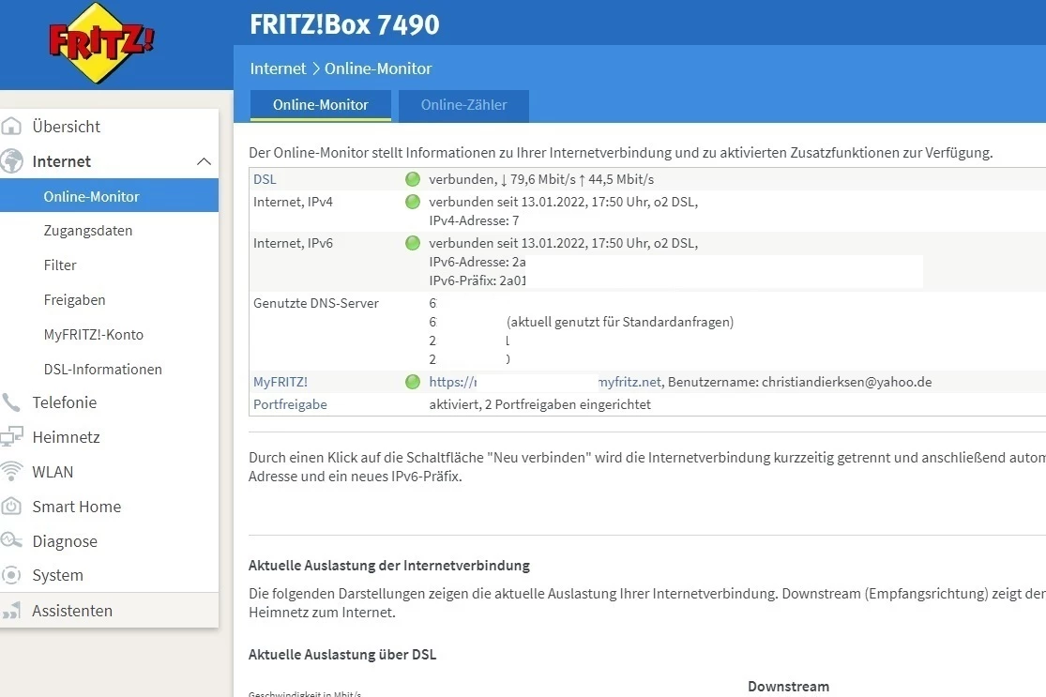Click the globe icon beside Internet

pyautogui.click(x=11, y=161)
